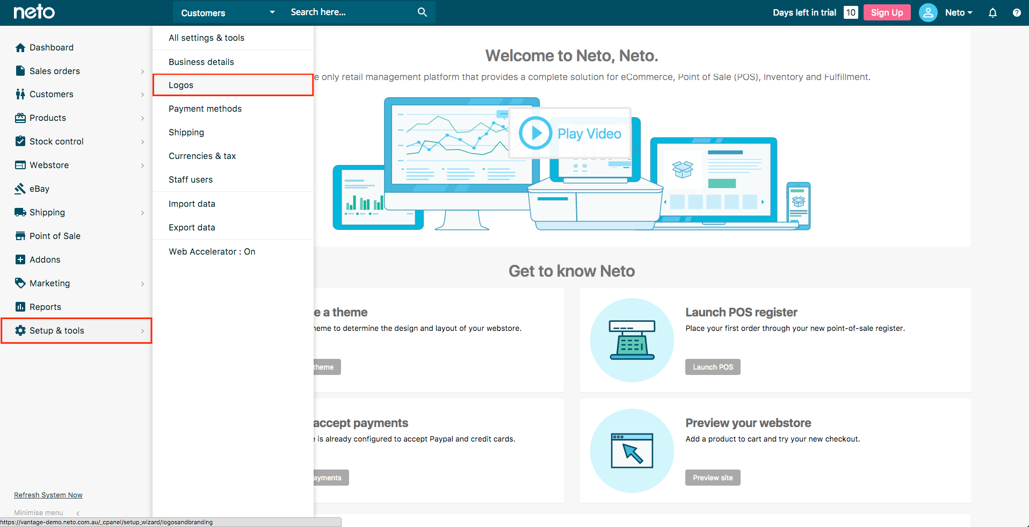Click the Addons plus icon
The image size is (1029, 527).
(20, 259)
